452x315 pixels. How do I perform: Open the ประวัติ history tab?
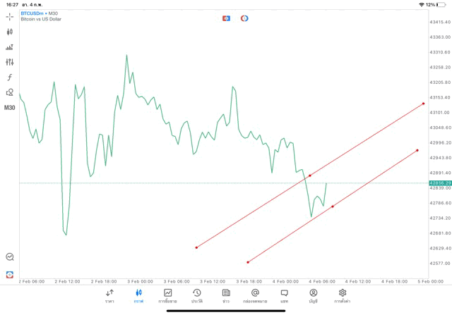pos(197,296)
